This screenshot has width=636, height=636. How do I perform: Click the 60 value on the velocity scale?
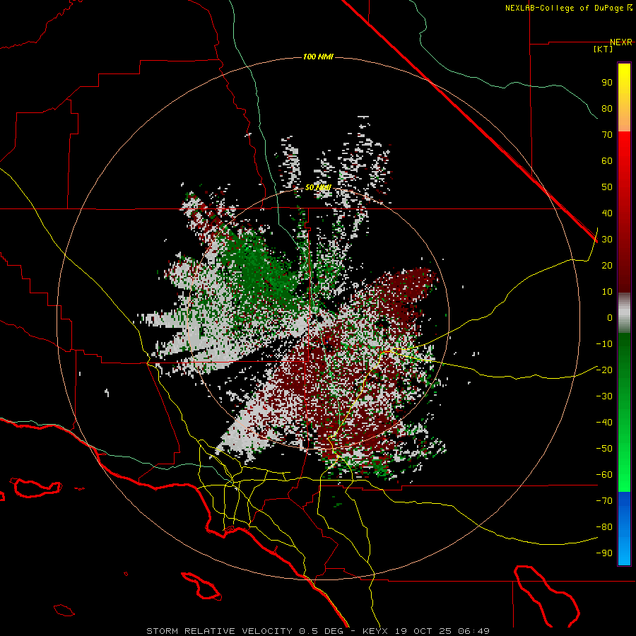pyautogui.click(x=607, y=160)
